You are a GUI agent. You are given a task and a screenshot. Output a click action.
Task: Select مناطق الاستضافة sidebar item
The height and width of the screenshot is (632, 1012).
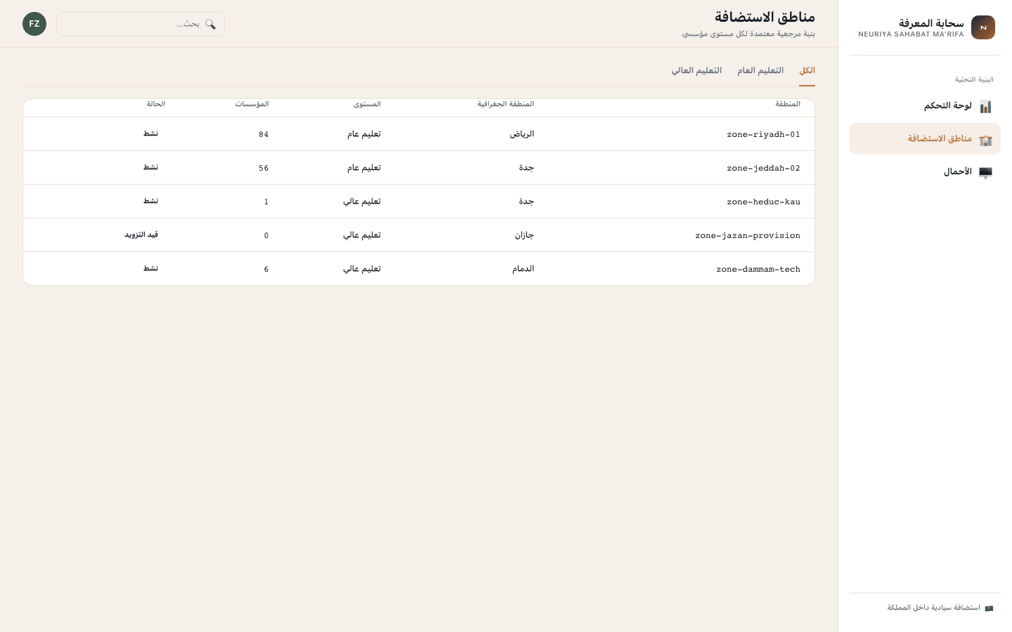925,139
